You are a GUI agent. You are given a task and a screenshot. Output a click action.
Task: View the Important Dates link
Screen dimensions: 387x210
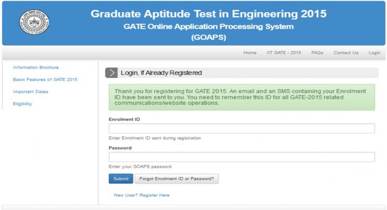[31, 92]
